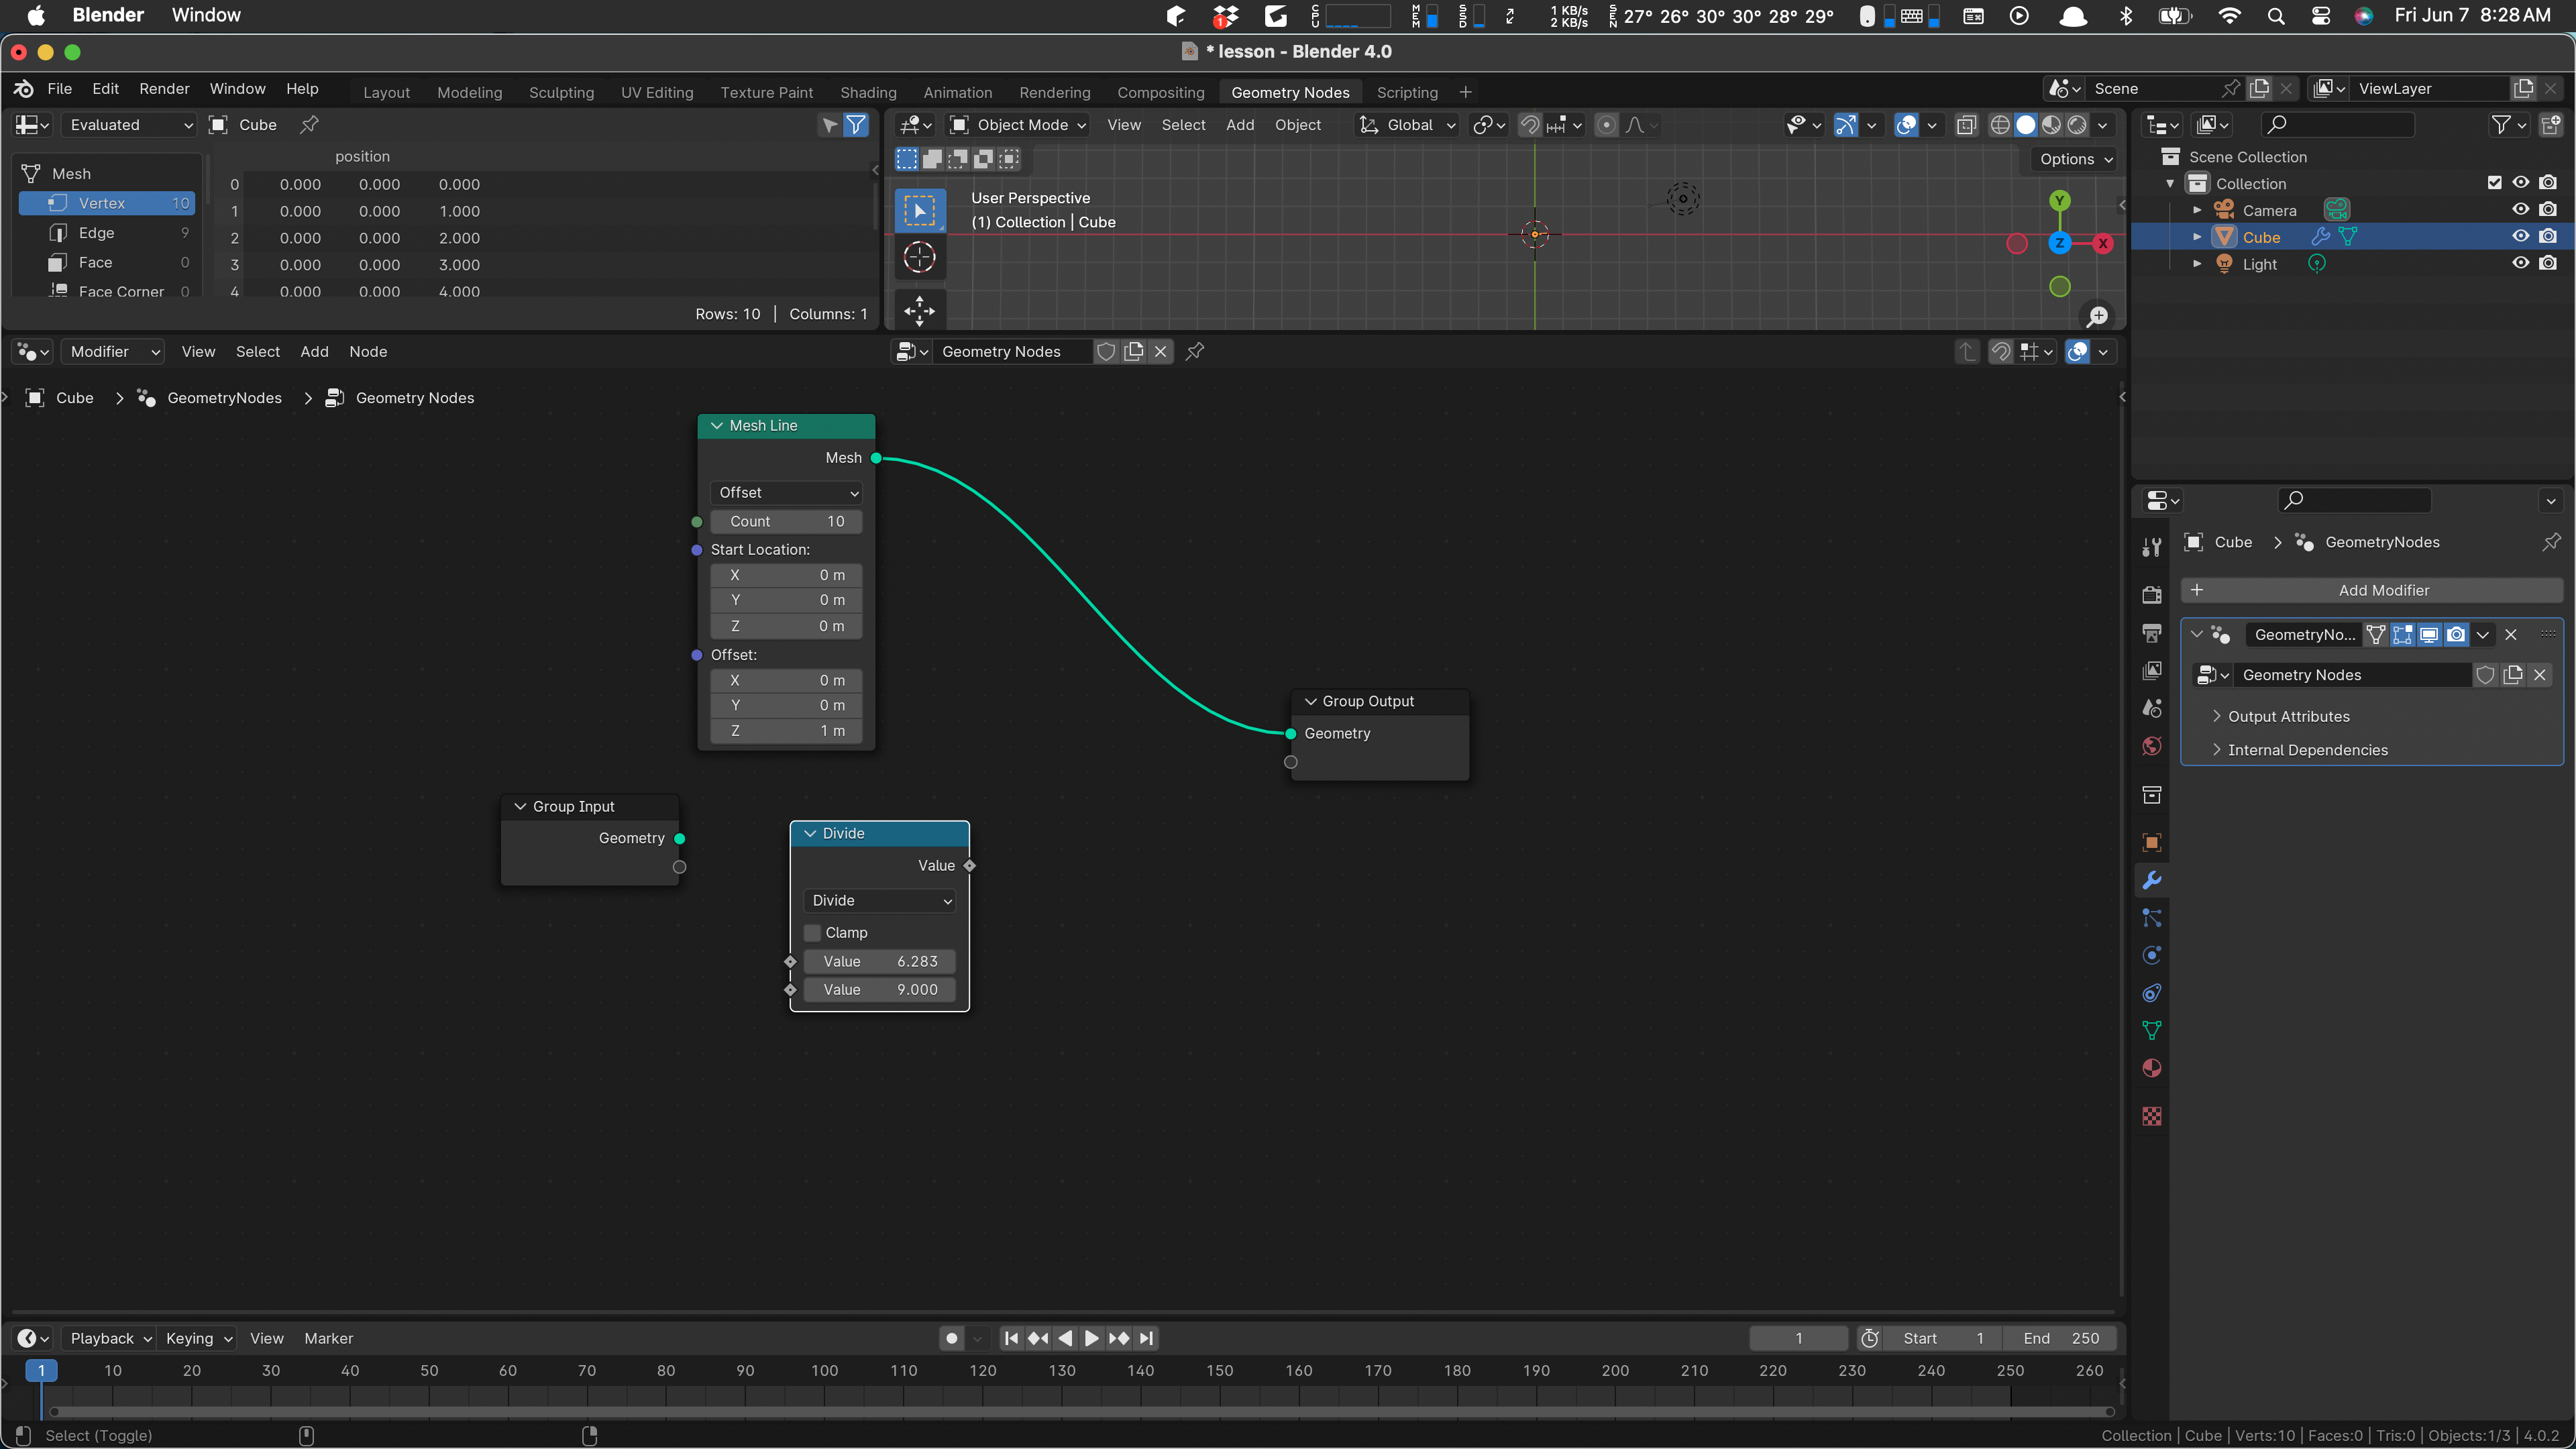This screenshot has height=1449, width=2576.
Task: Duplicate node group via new copy icon
Action: click(x=1133, y=351)
